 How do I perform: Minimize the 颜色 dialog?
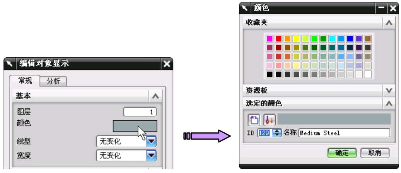tap(381, 8)
